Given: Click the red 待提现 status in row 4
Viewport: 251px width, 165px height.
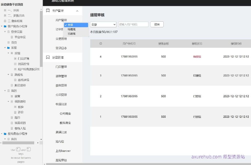Looking at the screenshot, I should point(197,56).
